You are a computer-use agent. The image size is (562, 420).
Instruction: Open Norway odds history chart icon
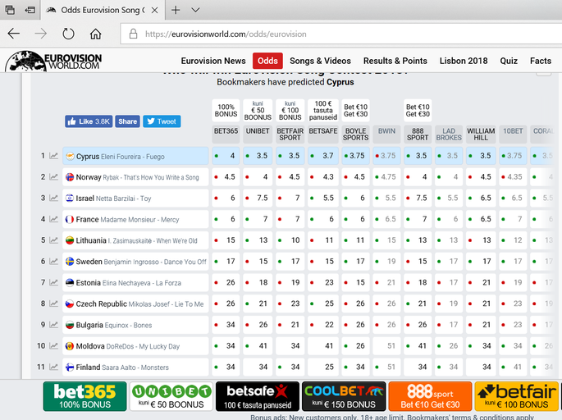pos(53,177)
